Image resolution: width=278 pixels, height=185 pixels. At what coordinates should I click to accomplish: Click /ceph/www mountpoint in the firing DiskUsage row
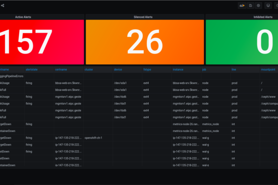pos(268,97)
